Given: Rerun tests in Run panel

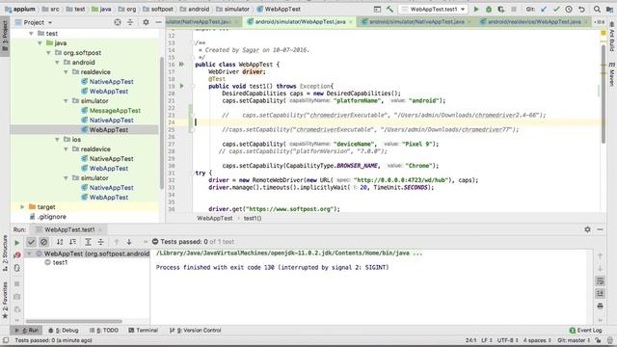Looking at the screenshot, I should tap(17, 243).
